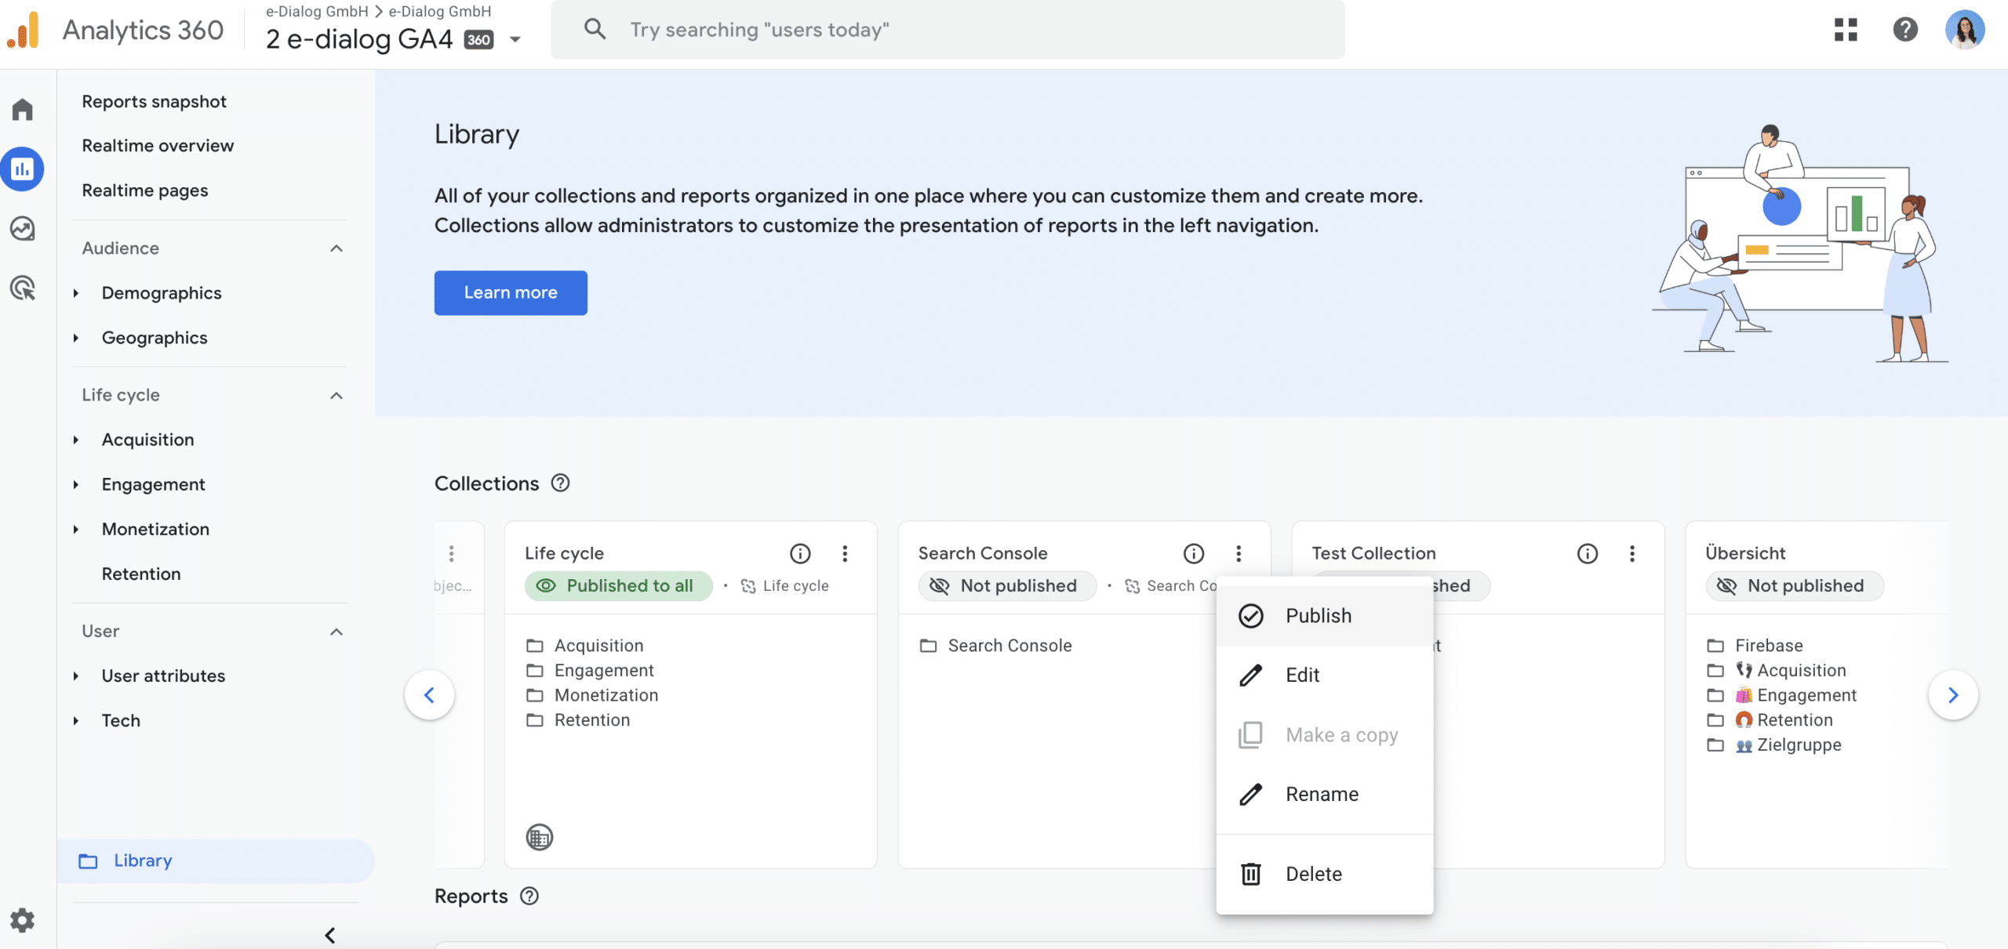Collapse the Audience section in the navigation
Viewport: 2008px width, 949px height.
click(336, 248)
